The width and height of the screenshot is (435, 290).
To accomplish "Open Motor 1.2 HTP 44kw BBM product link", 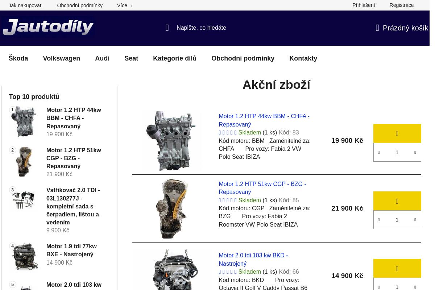I will click(264, 120).
